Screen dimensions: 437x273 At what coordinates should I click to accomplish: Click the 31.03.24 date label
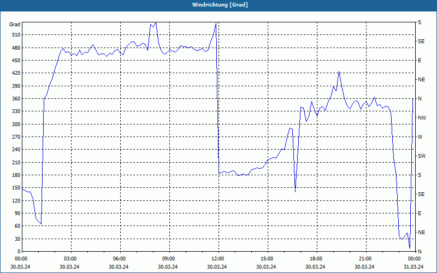pos(414,267)
